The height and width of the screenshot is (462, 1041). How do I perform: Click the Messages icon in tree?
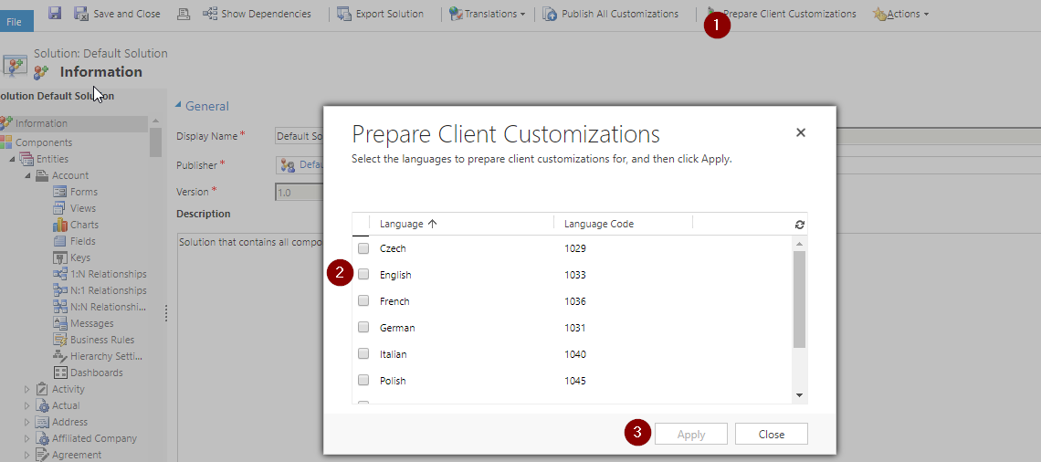tap(59, 323)
